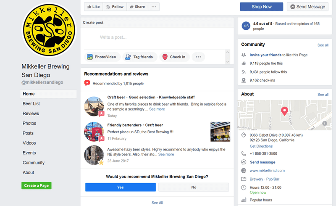The image size is (336, 206).
Task: Click the 4.6 rating badge
Action: [x=246, y=26]
